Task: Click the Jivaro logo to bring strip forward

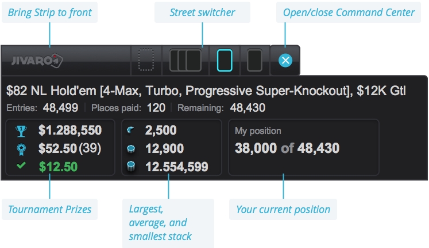Action: 37,60
